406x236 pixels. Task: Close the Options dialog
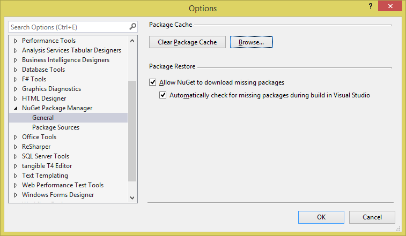tap(390, 6)
